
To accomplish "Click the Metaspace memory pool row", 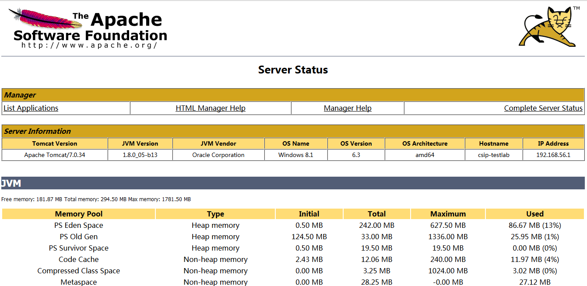I will pos(79,282).
